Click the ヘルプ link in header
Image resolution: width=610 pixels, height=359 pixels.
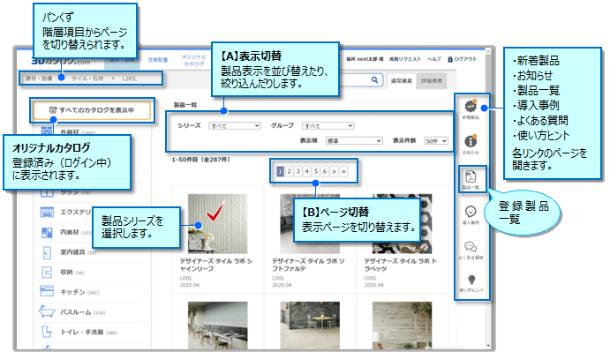point(434,58)
